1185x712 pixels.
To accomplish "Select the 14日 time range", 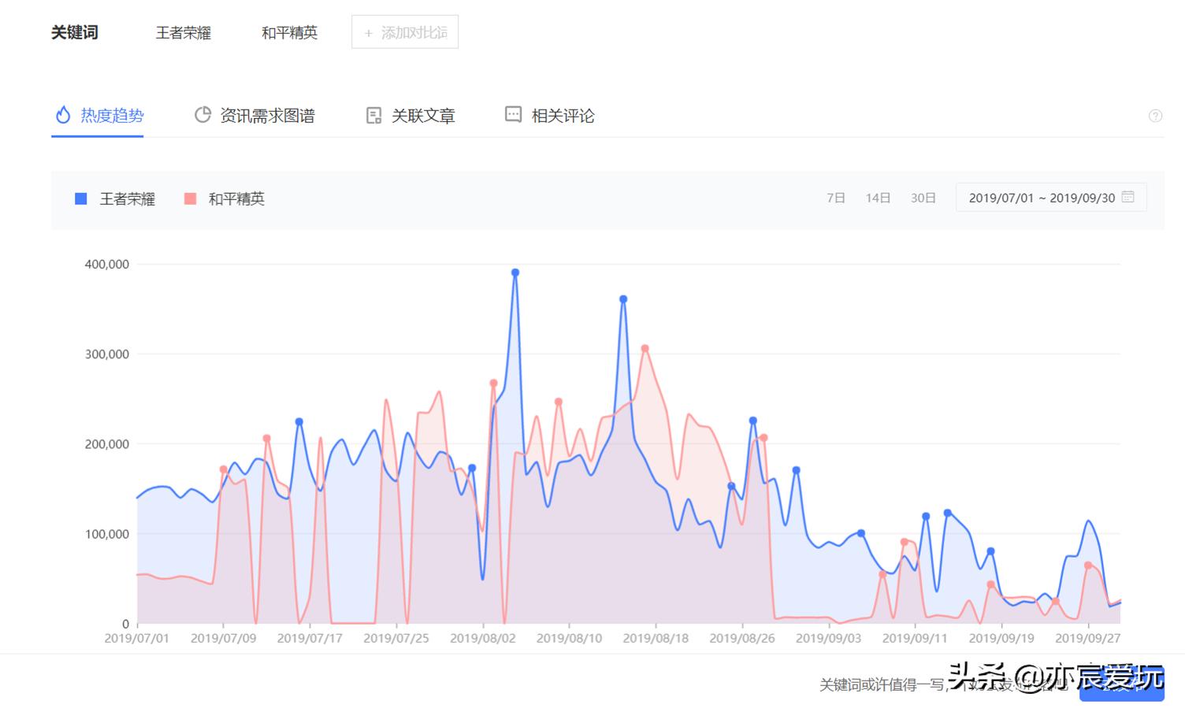I will tap(878, 198).
